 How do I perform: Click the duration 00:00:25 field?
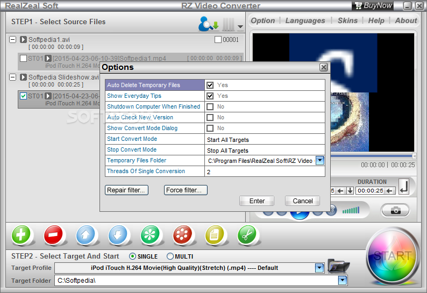(x=371, y=191)
